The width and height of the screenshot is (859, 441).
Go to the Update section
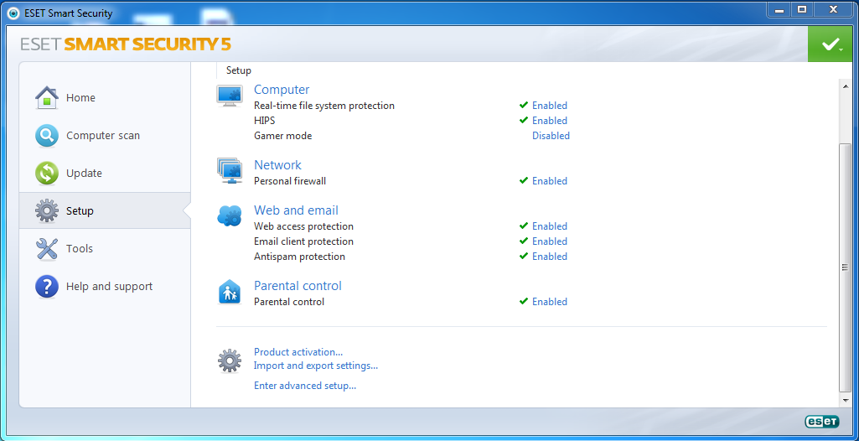tap(84, 173)
